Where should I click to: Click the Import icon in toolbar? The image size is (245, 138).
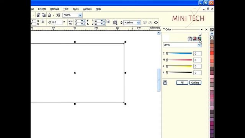click(38, 15)
